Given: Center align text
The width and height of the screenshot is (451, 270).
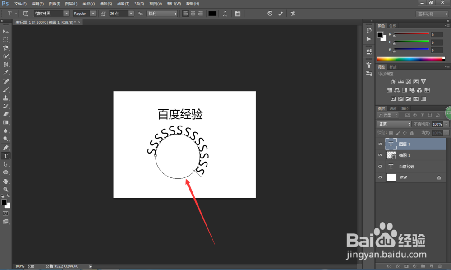Looking at the screenshot, I should [x=193, y=14].
